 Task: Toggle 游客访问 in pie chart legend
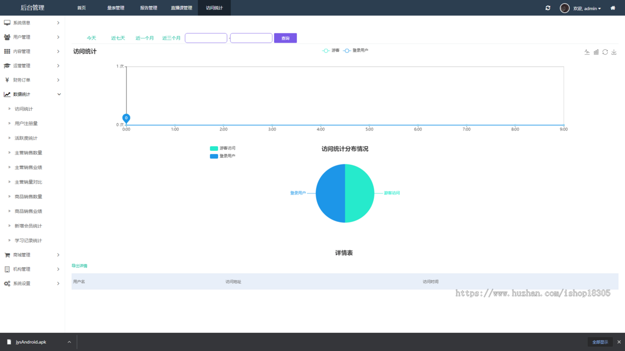[222, 148]
